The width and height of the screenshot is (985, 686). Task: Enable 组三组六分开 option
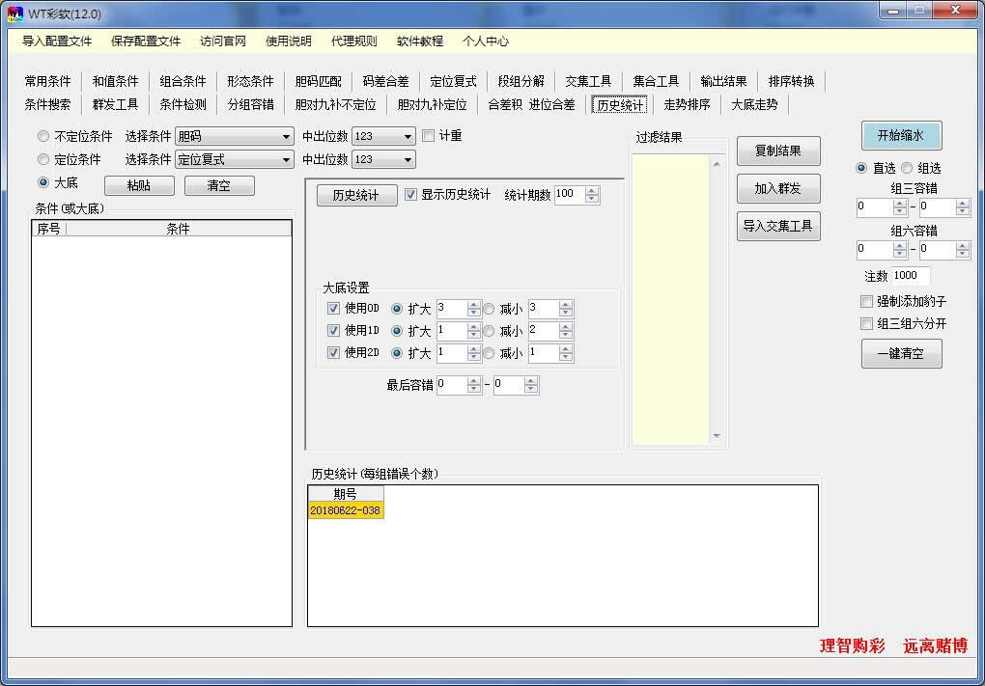click(864, 323)
